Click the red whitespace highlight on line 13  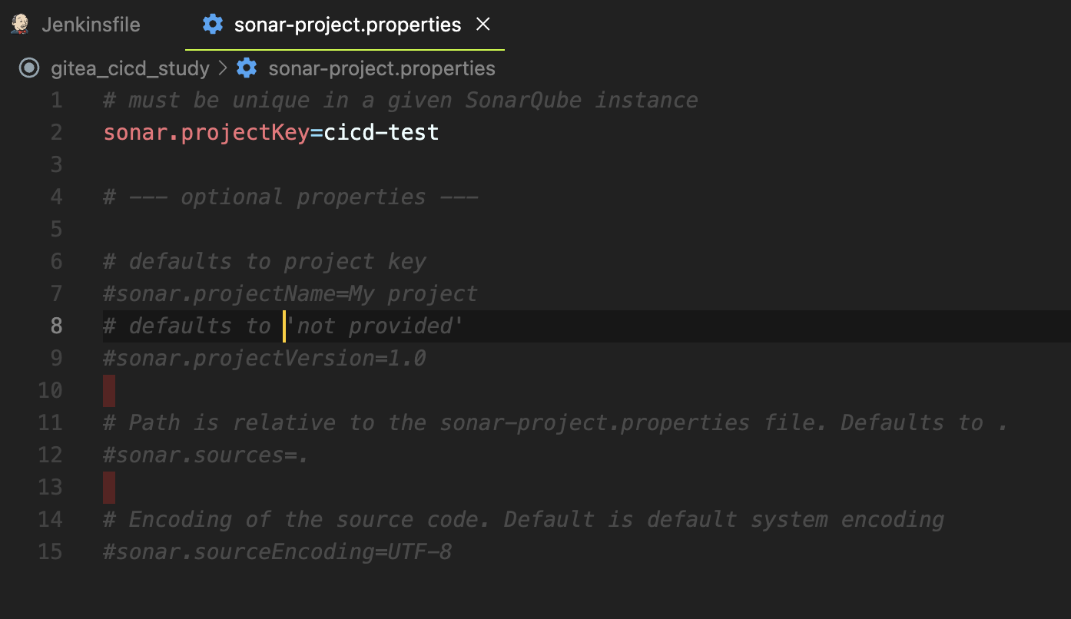(109, 487)
